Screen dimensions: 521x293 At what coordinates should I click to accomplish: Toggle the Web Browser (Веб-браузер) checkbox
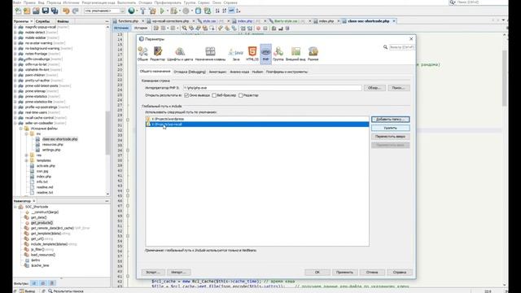point(214,95)
